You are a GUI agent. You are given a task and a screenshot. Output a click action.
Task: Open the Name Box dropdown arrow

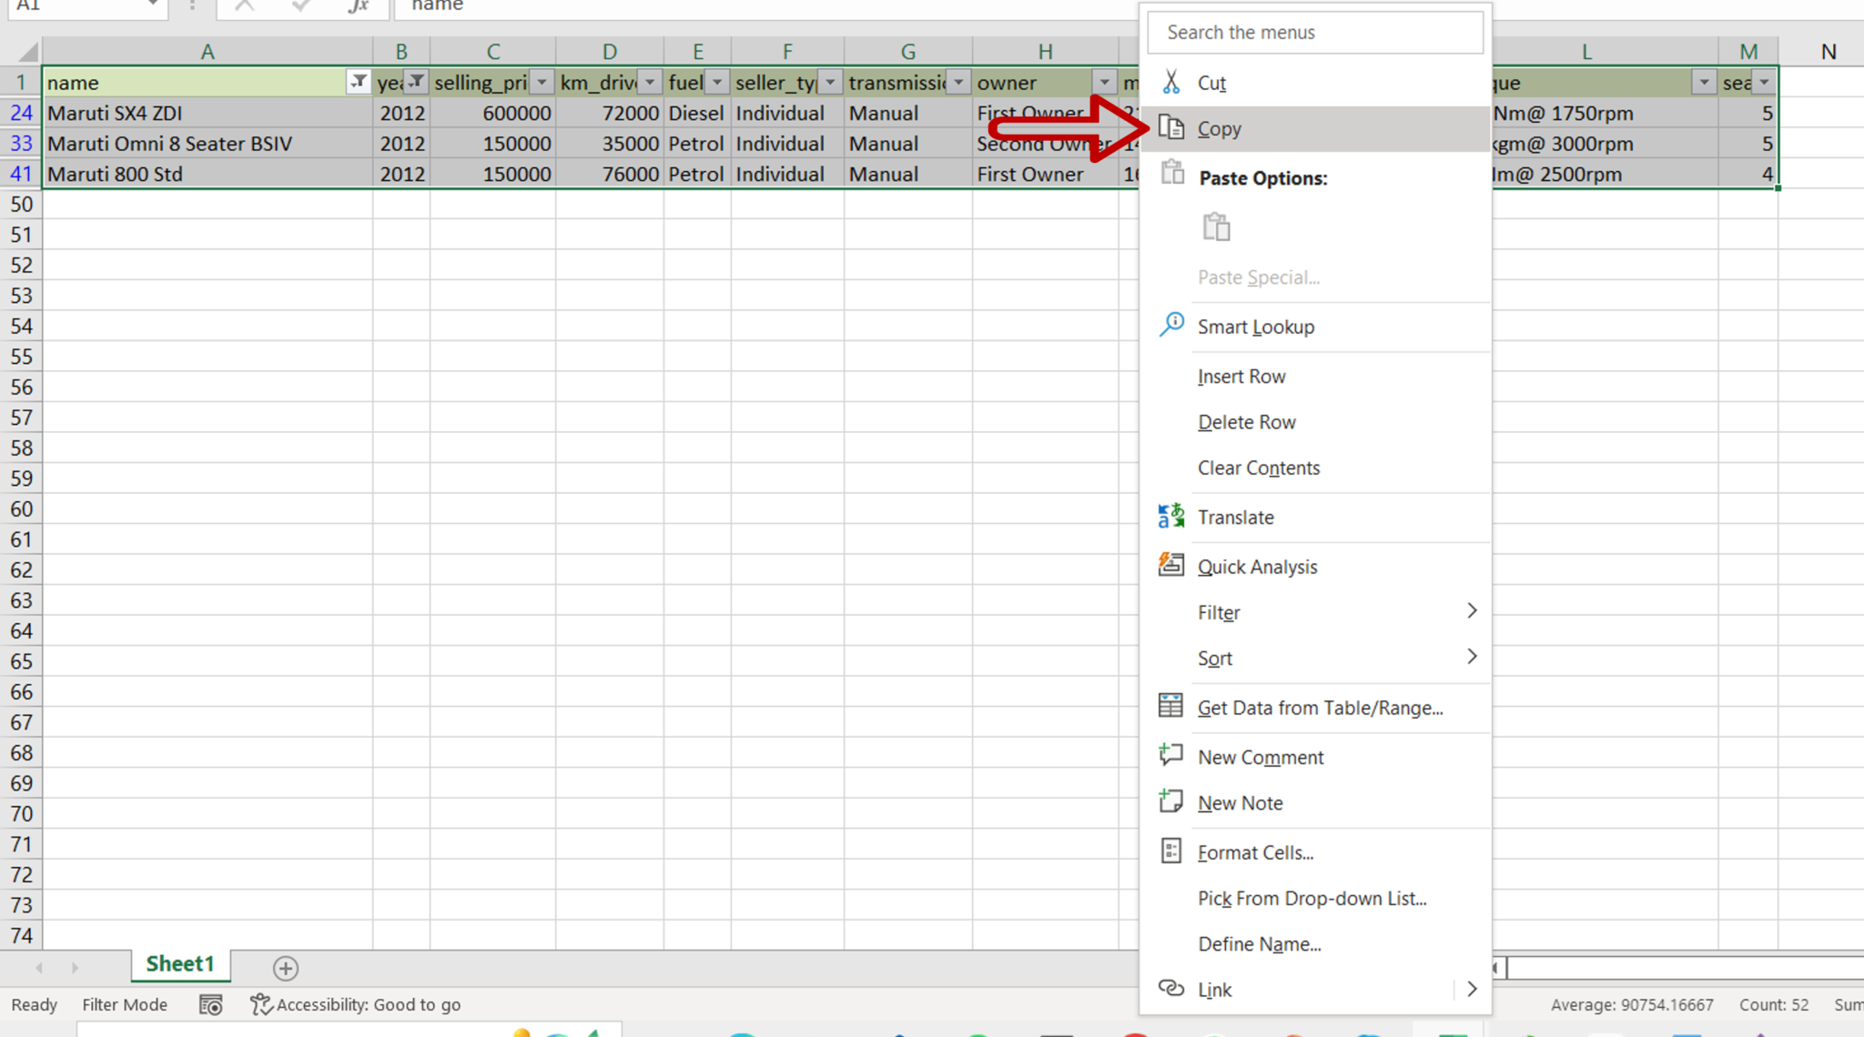tap(151, 4)
